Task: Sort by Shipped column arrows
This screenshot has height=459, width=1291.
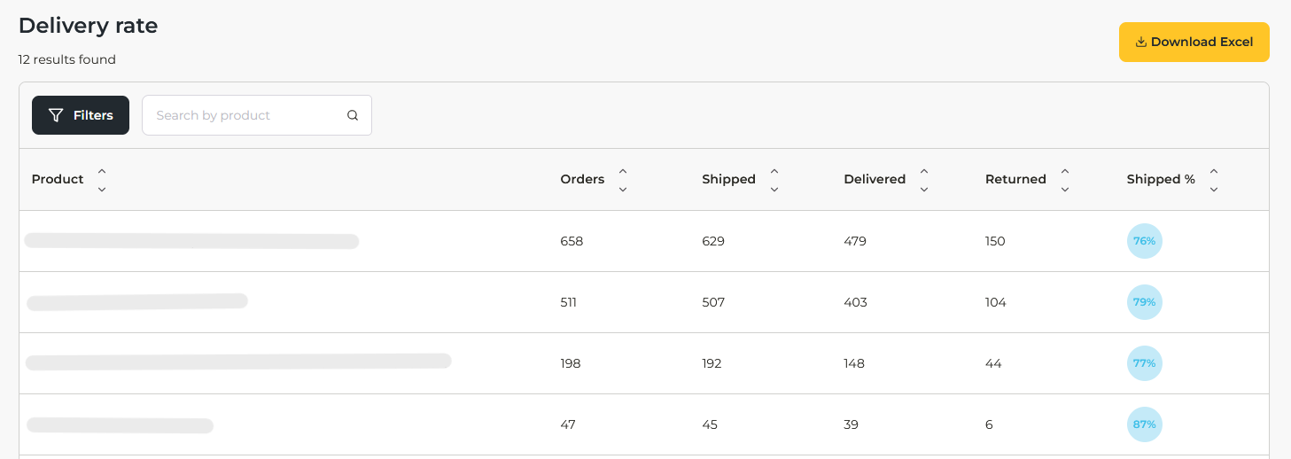Action: click(x=774, y=180)
